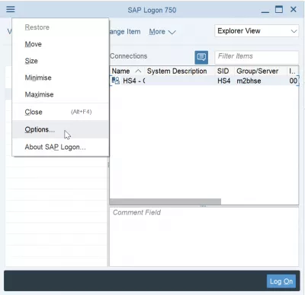Choose Close (Alt+F4) menu entry

pyautogui.click(x=60, y=112)
